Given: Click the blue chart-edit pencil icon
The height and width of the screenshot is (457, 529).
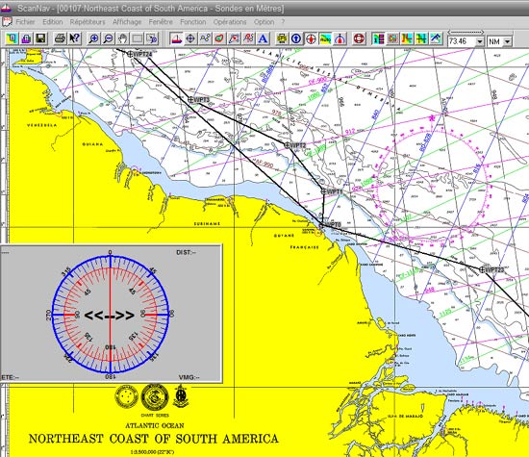Looking at the screenshot, I should [436, 38].
